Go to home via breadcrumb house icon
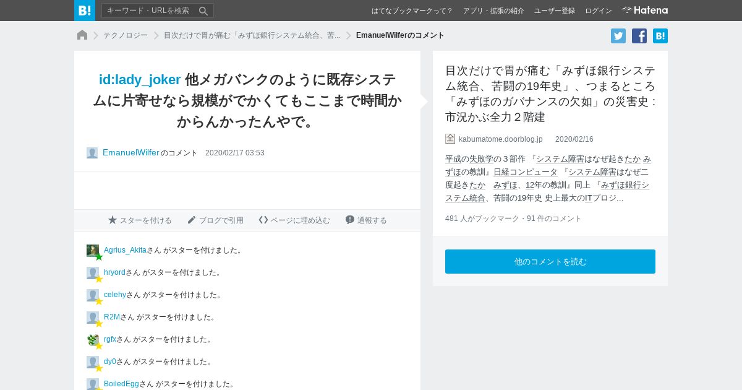The image size is (742, 390). point(82,35)
